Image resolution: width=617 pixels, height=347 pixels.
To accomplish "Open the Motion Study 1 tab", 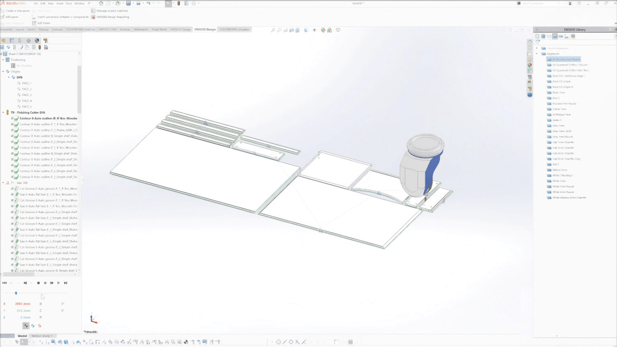I will tap(42, 336).
